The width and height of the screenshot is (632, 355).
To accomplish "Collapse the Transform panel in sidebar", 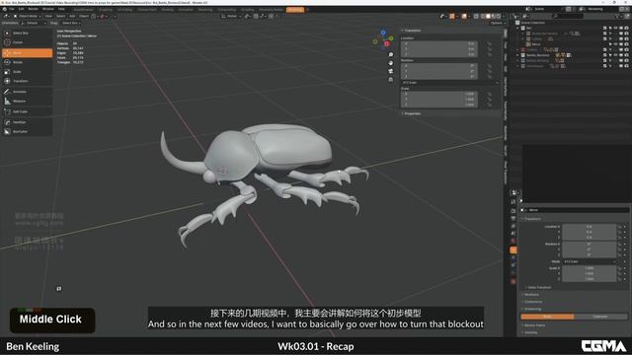I will 412,31.
